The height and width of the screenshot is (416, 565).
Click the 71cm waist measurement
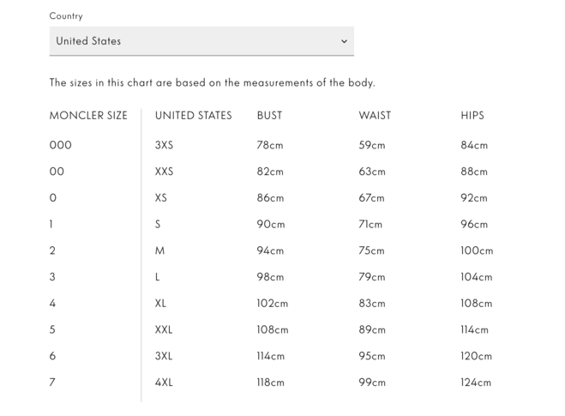[370, 224]
